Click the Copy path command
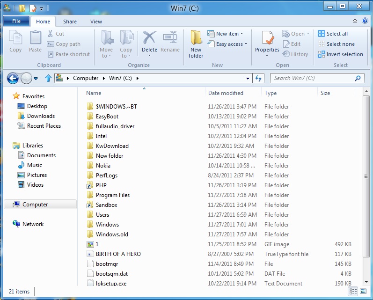Image resolution: width=373 pixels, height=300 pixels. (x=64, y=44)
